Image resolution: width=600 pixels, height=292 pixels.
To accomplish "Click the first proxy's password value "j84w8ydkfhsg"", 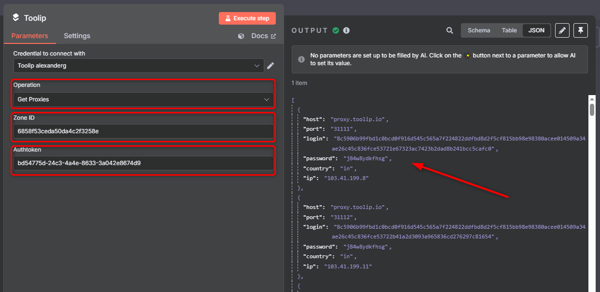I will pyautogui.click(x=367, y=158).
